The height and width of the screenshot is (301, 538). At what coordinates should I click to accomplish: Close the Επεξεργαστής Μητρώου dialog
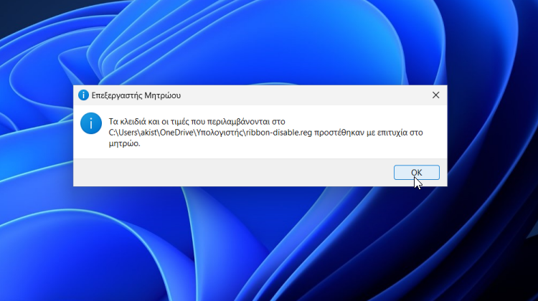(x=435, y=95)
